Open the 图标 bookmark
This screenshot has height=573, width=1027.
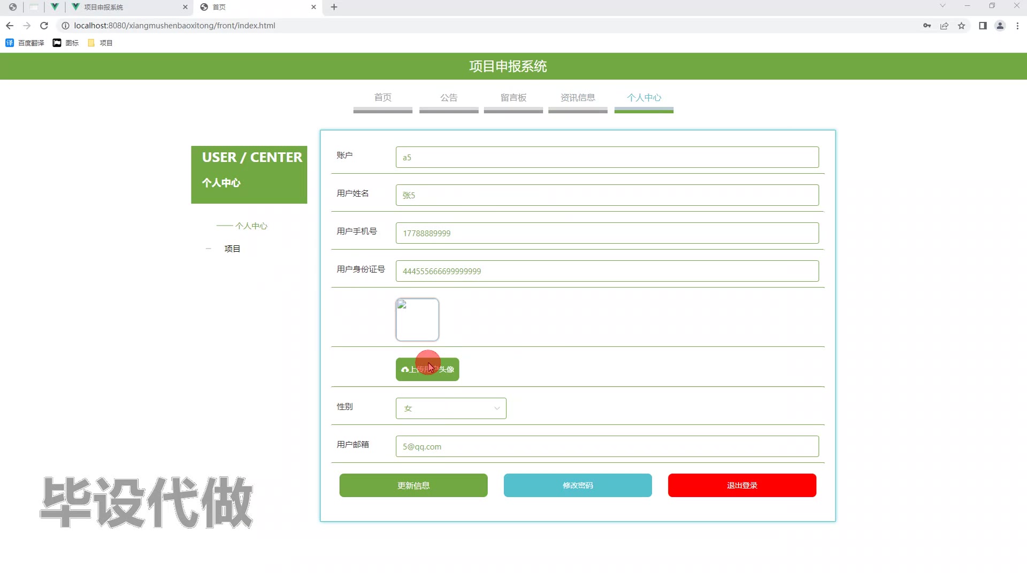(65, 43)
